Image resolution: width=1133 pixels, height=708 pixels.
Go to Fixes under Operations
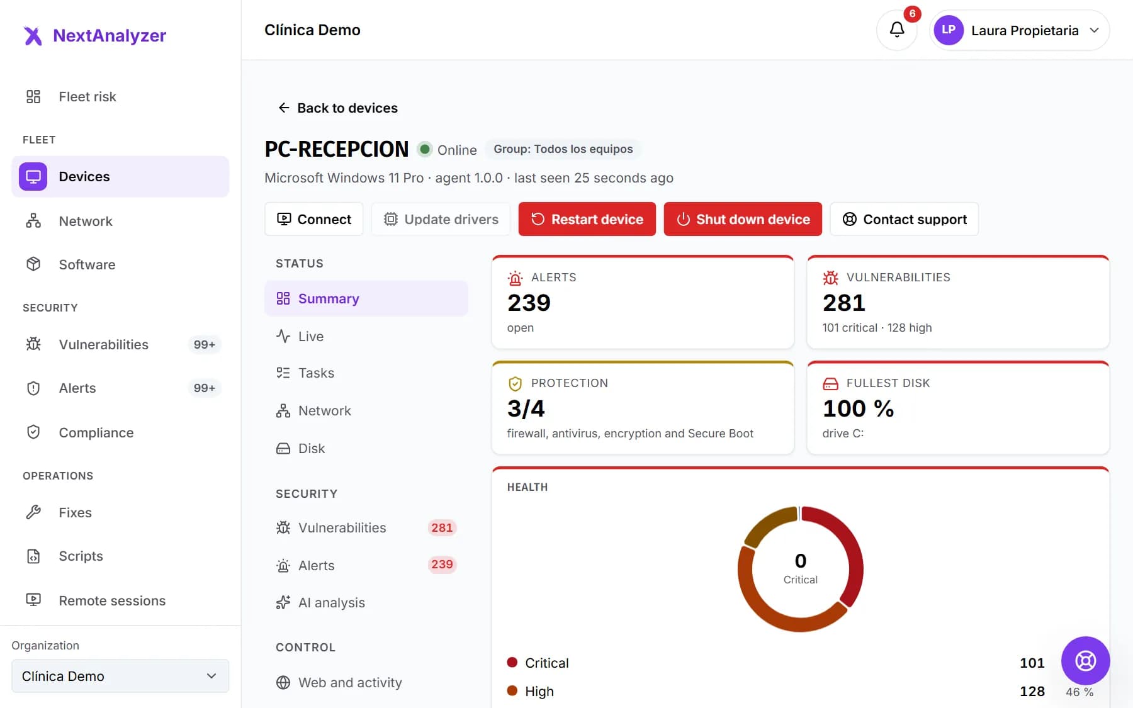tap(120, 512)
